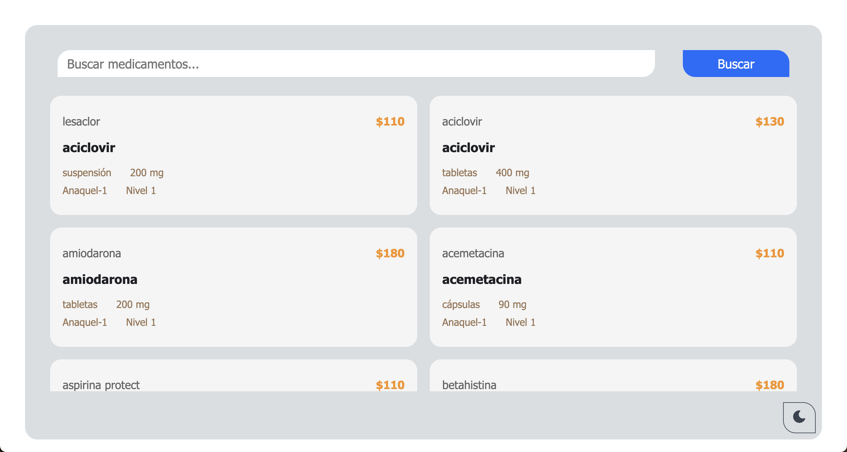Select the acemetacina cápsulas card
Image resolution: width=847 pixels, height=452 pixels.
click(x=613, y=287)
